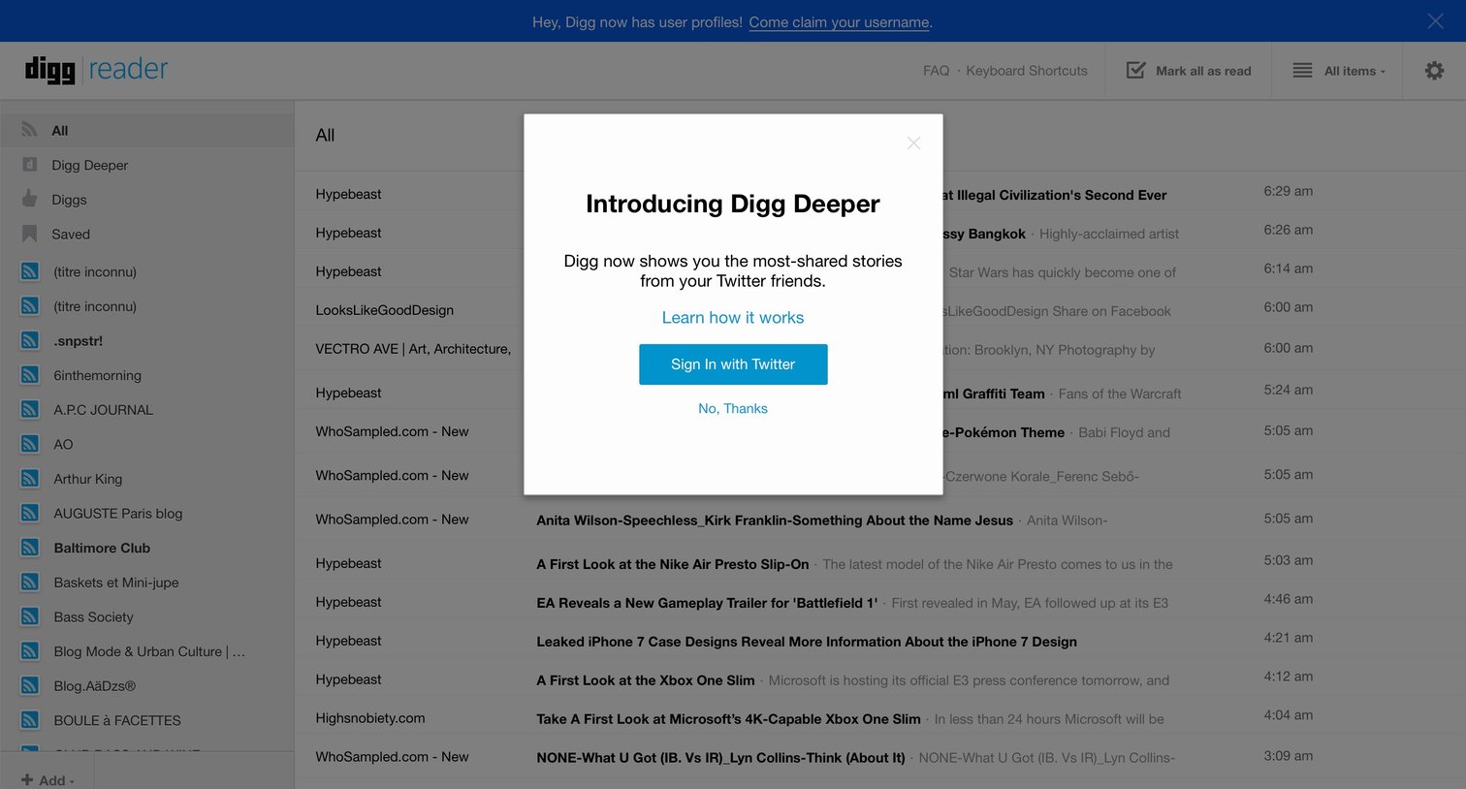This screenshot has width=1466, height=789.
Task: Open Highsnobiety 4K-Capable Xbox One Slim article
Action: (x=728, y=719)
